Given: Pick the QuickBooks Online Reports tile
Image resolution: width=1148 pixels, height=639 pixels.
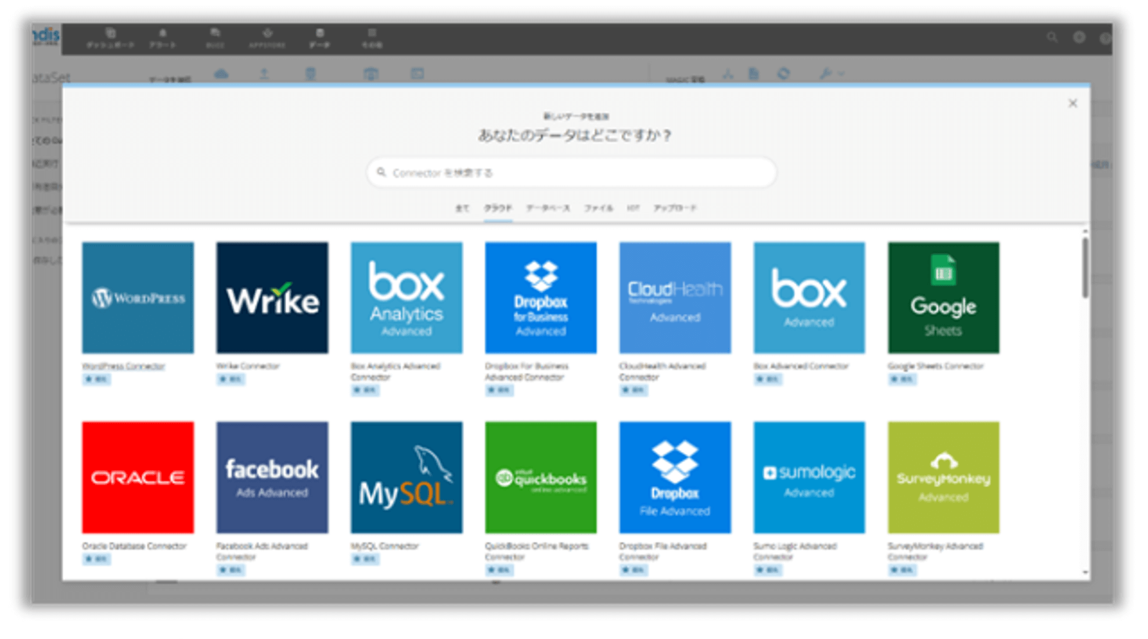Looking at the screenshot, I should pos(541,478).
